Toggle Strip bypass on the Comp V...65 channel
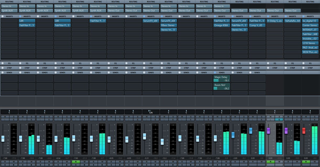 [x=250, y=68]
